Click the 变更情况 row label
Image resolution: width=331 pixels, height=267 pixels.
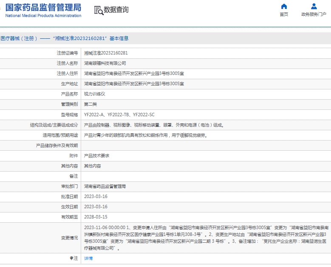69,238
